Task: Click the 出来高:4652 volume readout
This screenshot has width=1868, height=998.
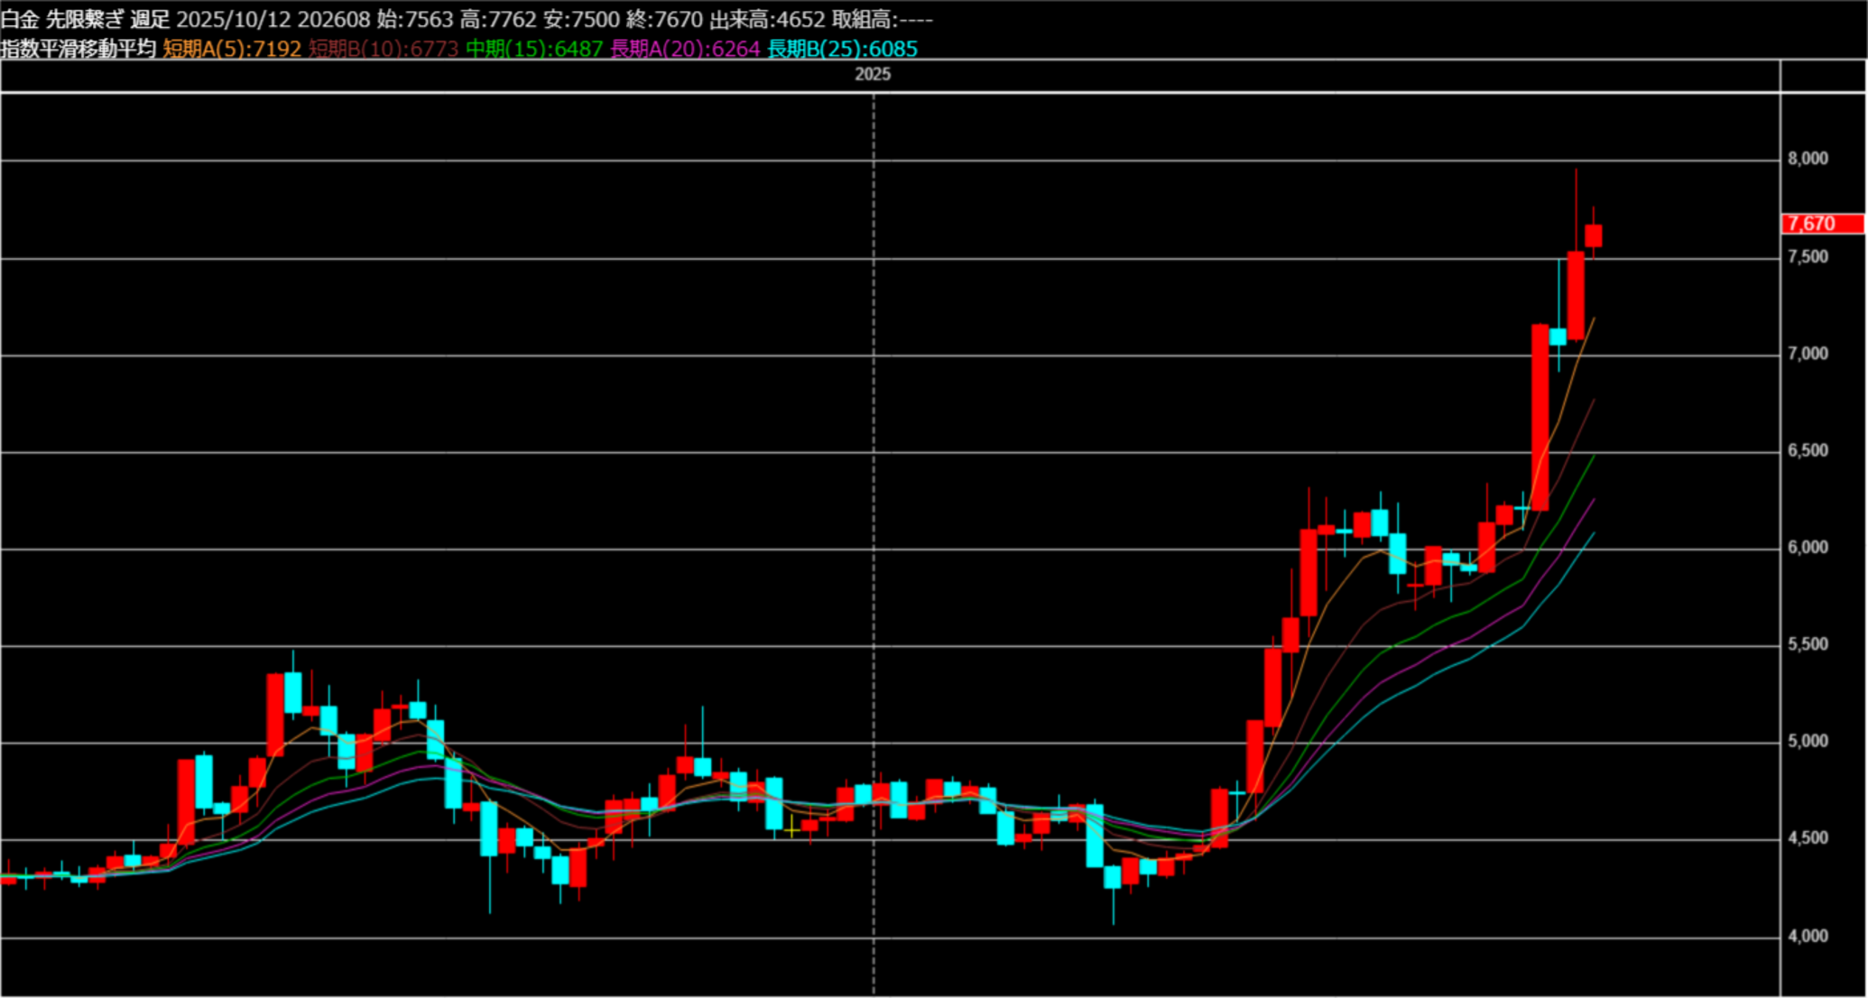Action: (767, 19)
